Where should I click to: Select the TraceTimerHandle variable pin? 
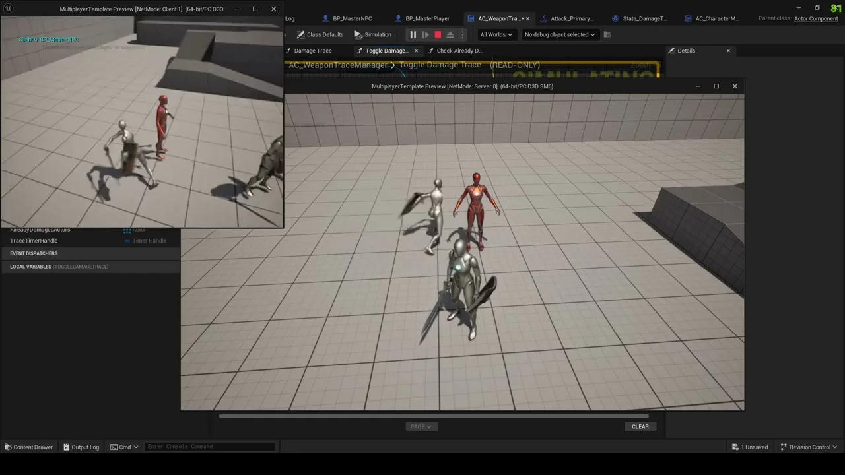(34, 241)
